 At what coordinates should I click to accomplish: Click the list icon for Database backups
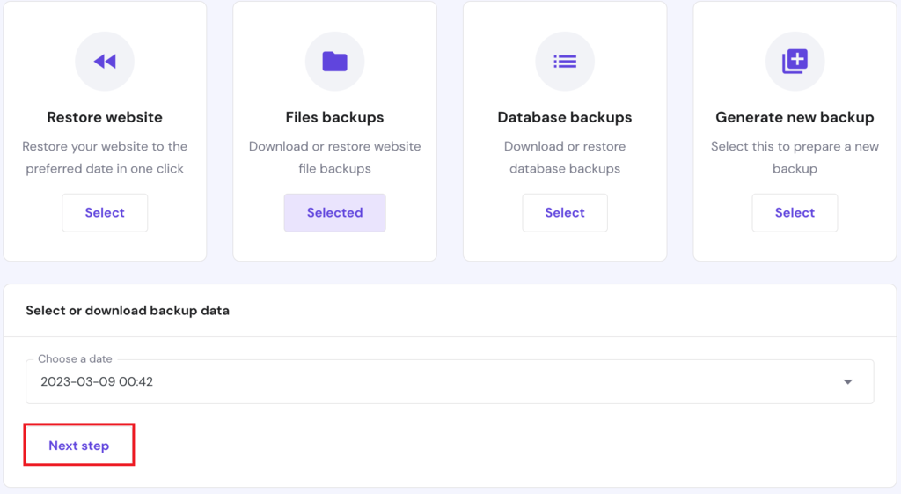click(x=565, y=62)
